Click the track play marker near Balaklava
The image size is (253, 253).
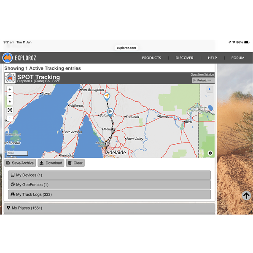pos(110,111)
